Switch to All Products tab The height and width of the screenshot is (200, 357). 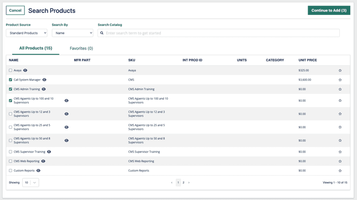coord(35,48)
